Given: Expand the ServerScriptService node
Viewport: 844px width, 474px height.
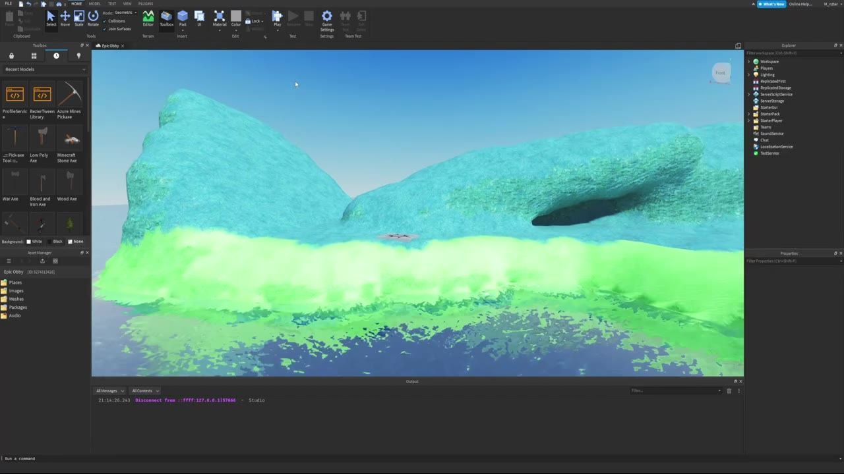Looking at the screenshot, I should [x=749, y=95].
